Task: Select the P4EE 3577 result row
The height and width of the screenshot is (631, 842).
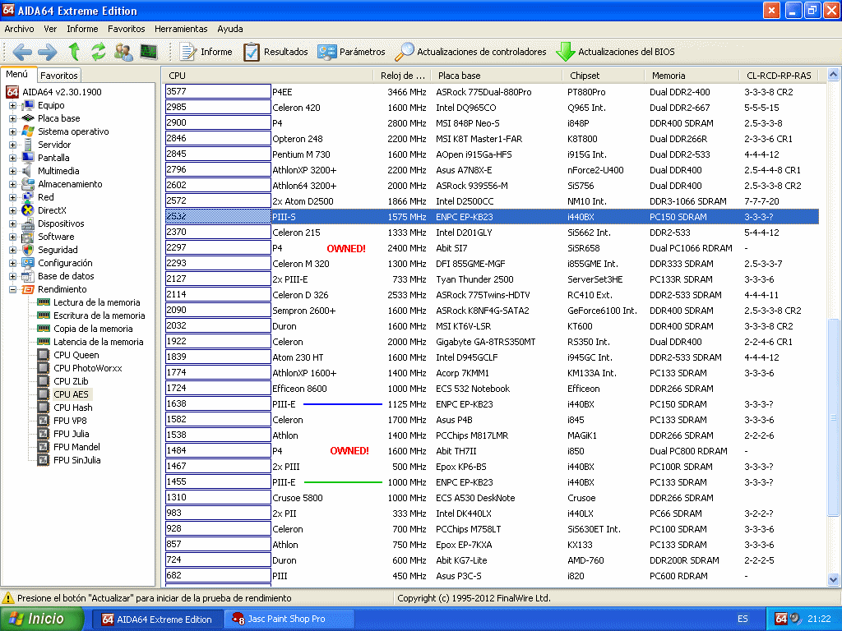Action: (x=492, y=92)
